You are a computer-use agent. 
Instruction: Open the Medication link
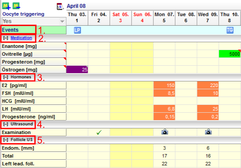21,38
